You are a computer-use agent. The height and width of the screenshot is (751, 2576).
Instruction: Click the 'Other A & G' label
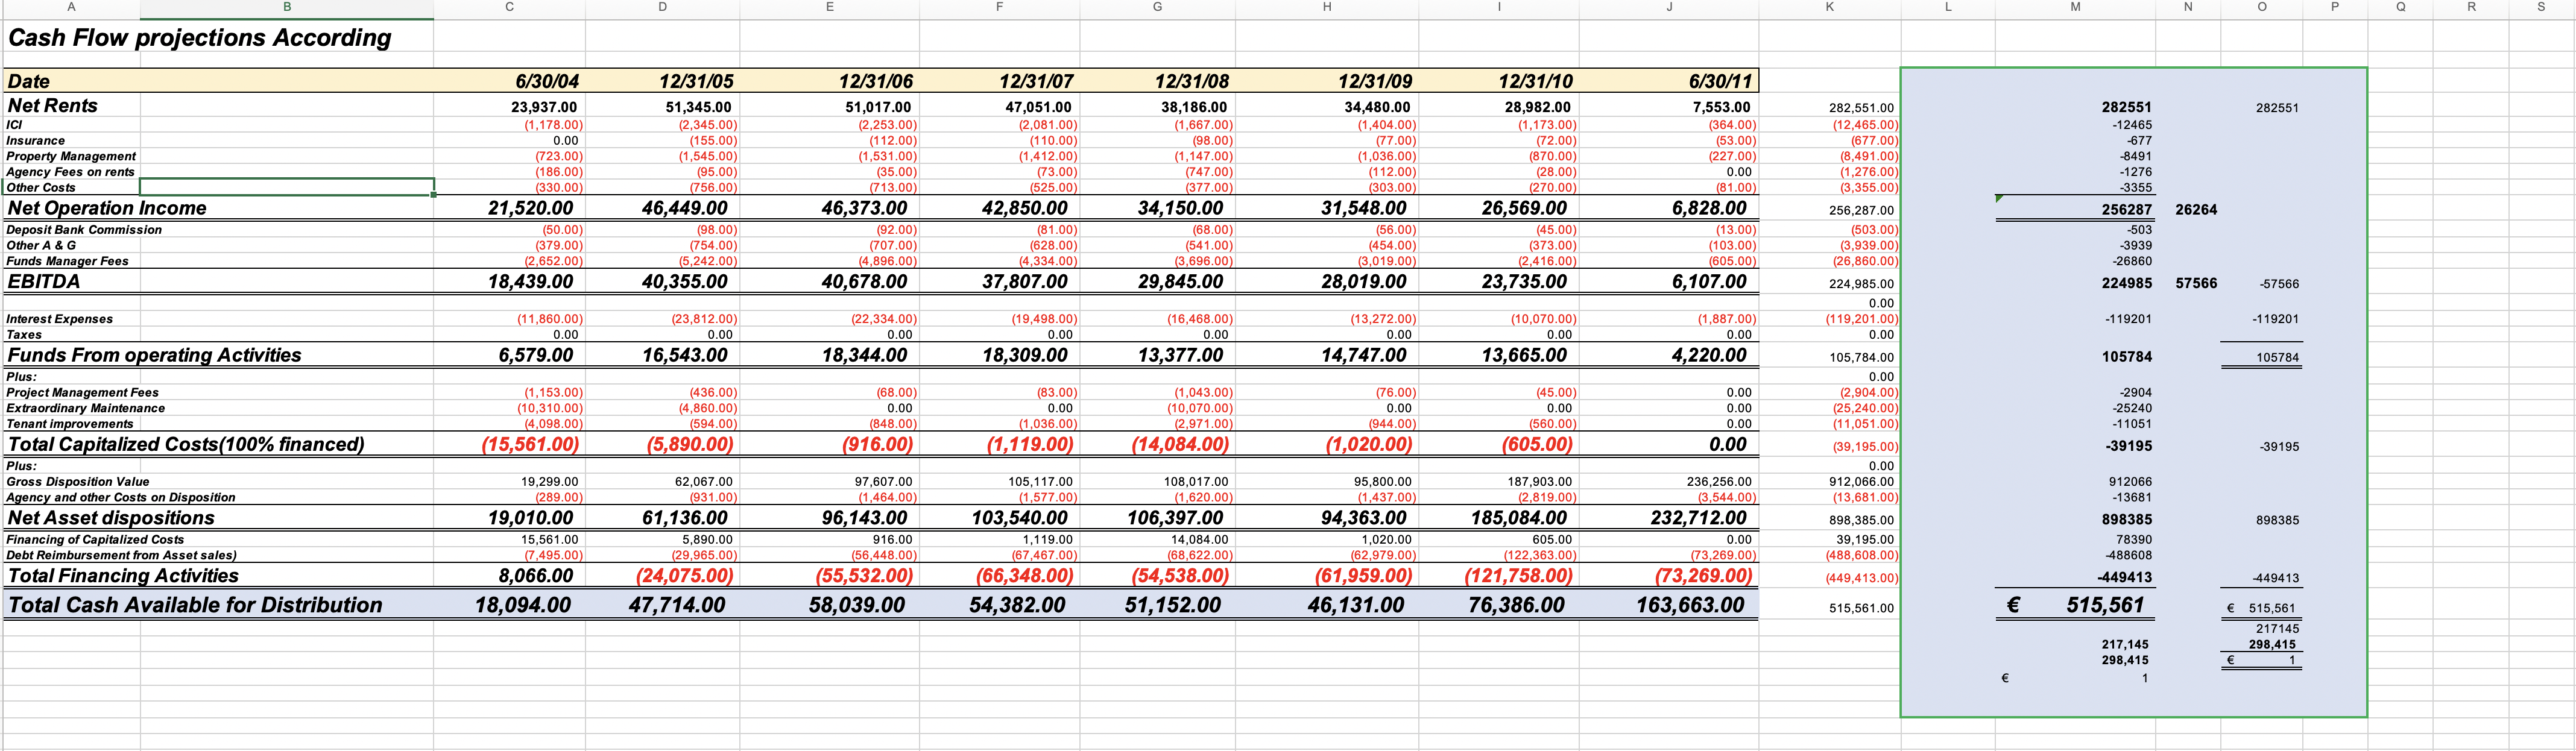(41, 245)
